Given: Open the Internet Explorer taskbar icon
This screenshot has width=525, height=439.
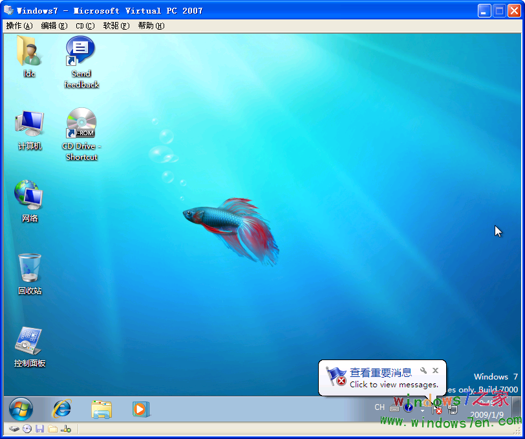Looking at the screenshot, I should point(62,409).
